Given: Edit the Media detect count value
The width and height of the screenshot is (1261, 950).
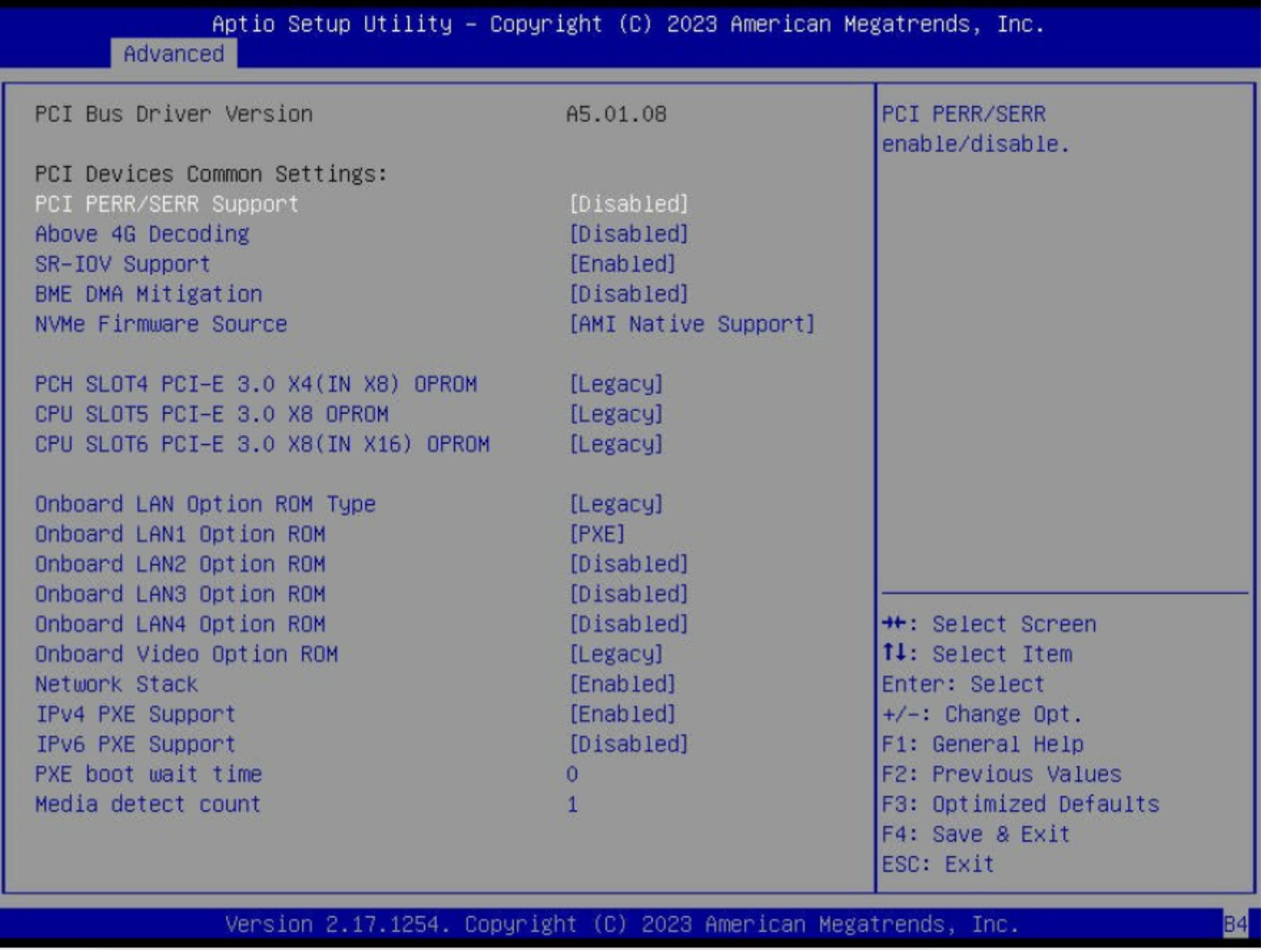Looking at the screenshot, I should click(572, 805).
